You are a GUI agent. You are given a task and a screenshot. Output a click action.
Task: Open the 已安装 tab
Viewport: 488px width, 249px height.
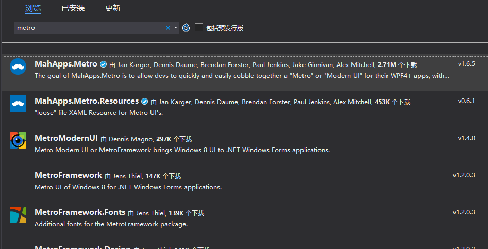point(73,8)
